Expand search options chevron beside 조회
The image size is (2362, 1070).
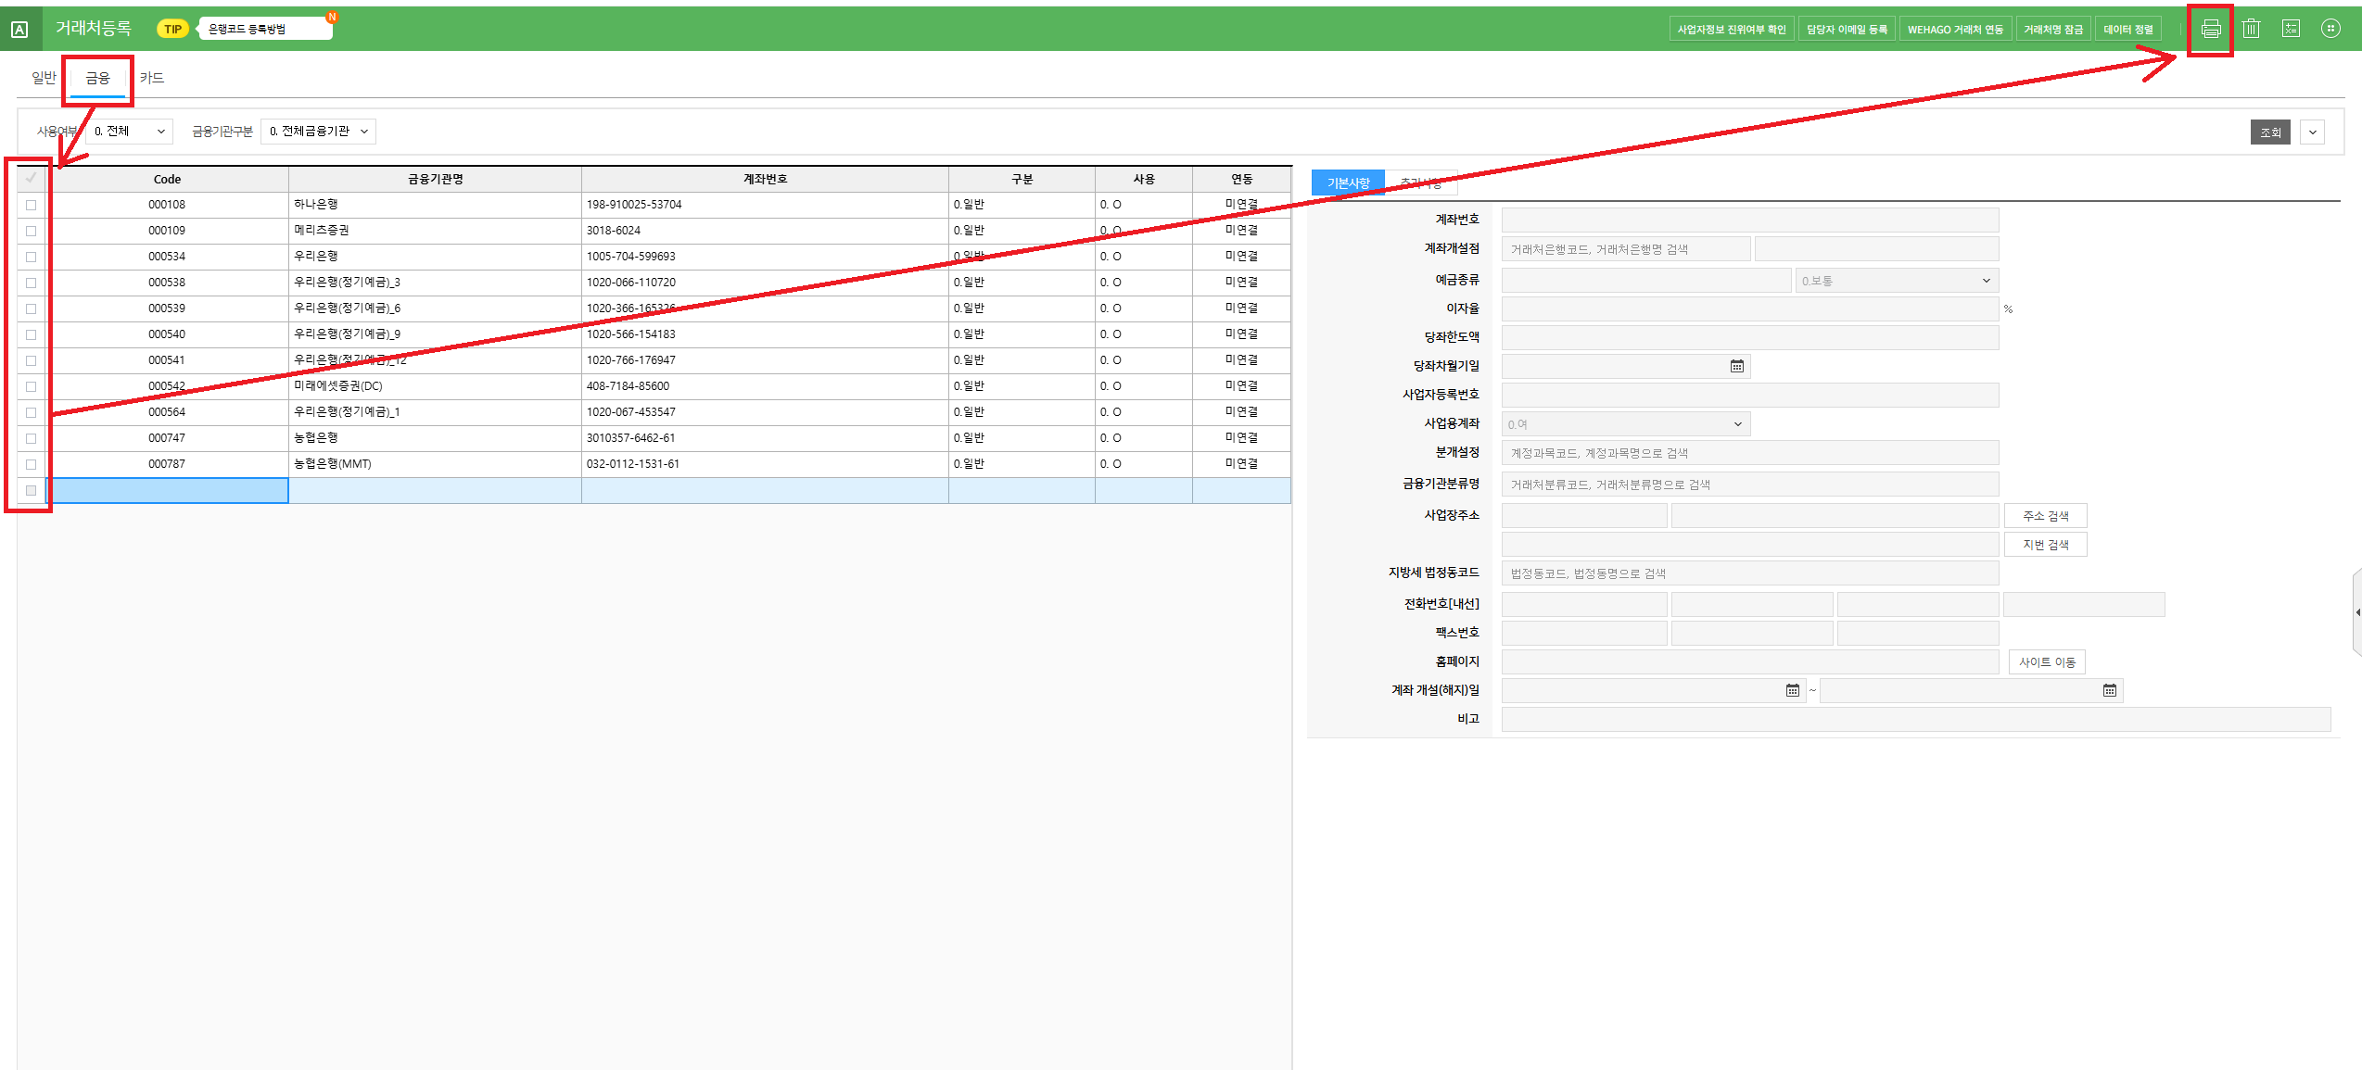2313,132
